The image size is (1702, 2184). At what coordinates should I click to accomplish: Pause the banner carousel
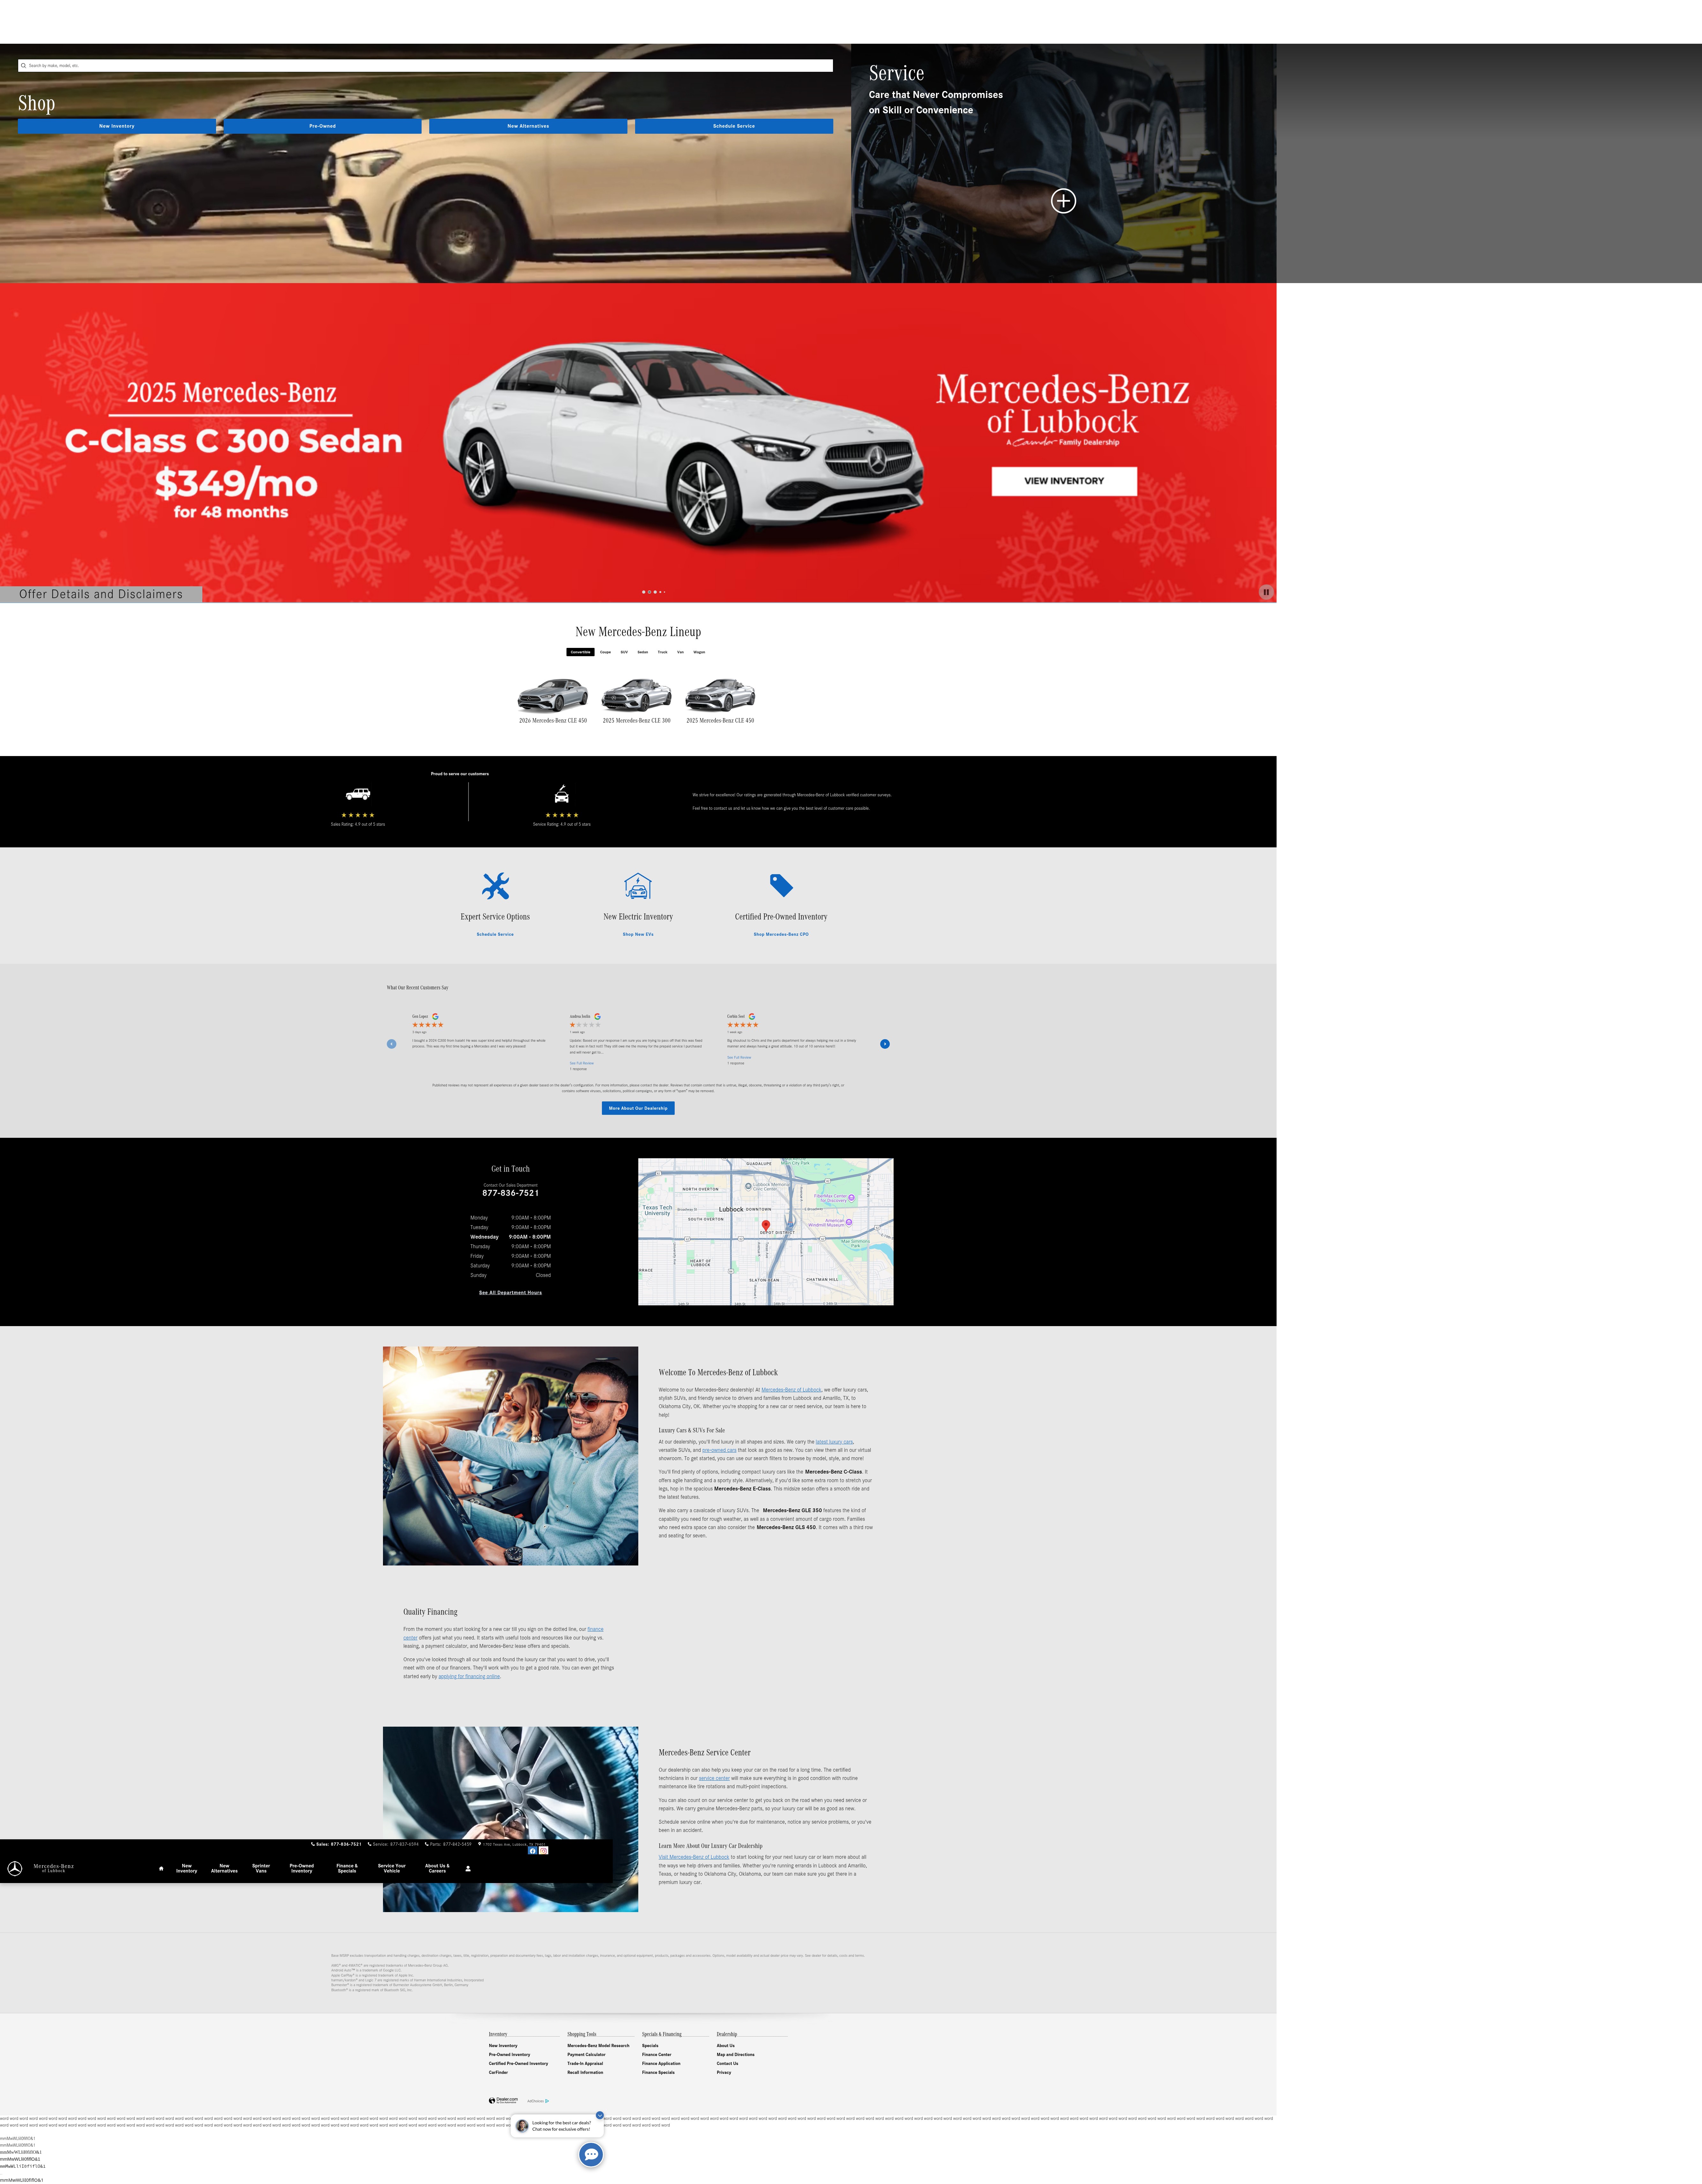[x=1266, y=592]
